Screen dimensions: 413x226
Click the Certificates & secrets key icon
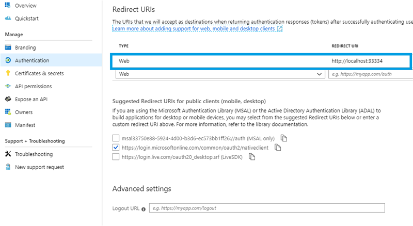[x=8, y=73]
